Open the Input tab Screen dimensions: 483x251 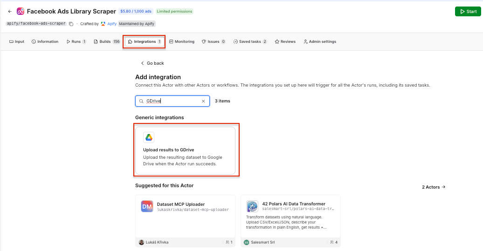click(17, 41)
